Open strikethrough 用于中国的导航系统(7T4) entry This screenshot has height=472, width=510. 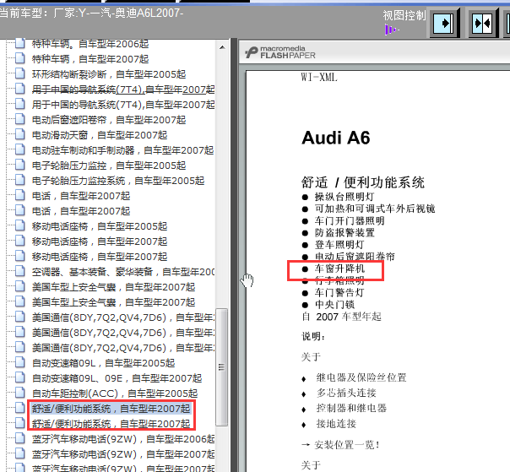[123, 90]
